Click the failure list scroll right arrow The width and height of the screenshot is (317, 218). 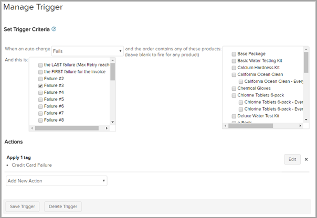click(x=107, y=128)
